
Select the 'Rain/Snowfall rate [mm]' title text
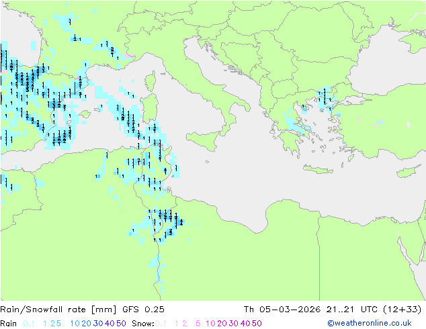pos(58,310)
